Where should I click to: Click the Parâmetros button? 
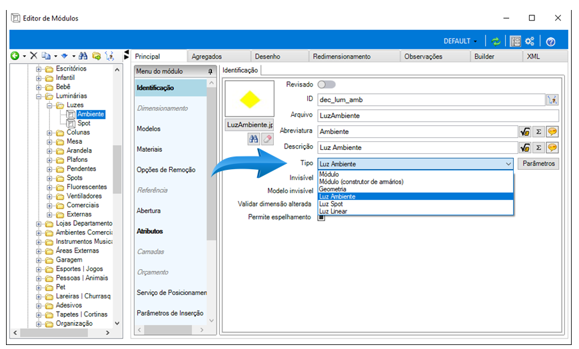pyautogui.click(x=538, y=164)
